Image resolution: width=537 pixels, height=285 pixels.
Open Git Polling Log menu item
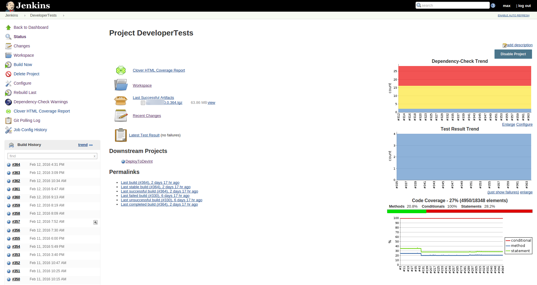27,120
